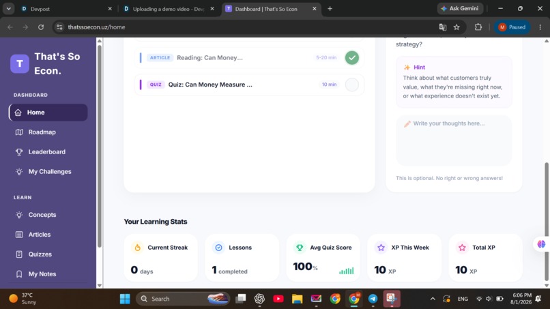Click the Avg Quiz Score bar chart

coord(347,270)
